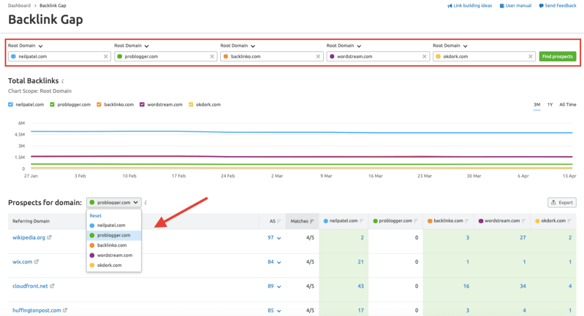This screenshot has height=316, width=584.
Task: Disable wordstream.com line in chart legend
Action: (142, 105)
